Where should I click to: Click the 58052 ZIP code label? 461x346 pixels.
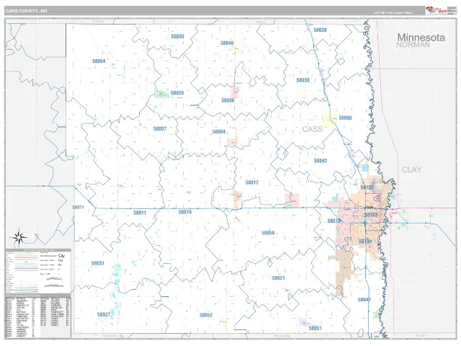point(206,315)
